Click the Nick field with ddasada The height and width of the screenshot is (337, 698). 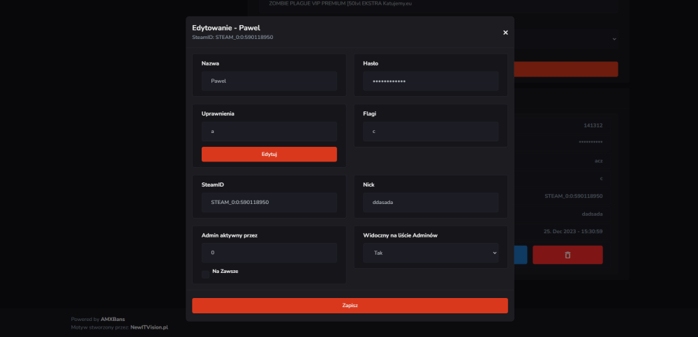click(x=431, y=203)
